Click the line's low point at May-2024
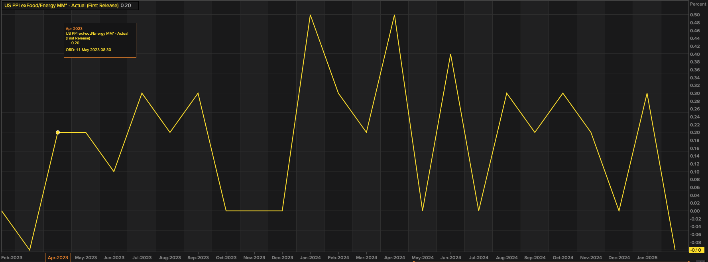This screenshot has height=262, width=708. click(423, 211)
